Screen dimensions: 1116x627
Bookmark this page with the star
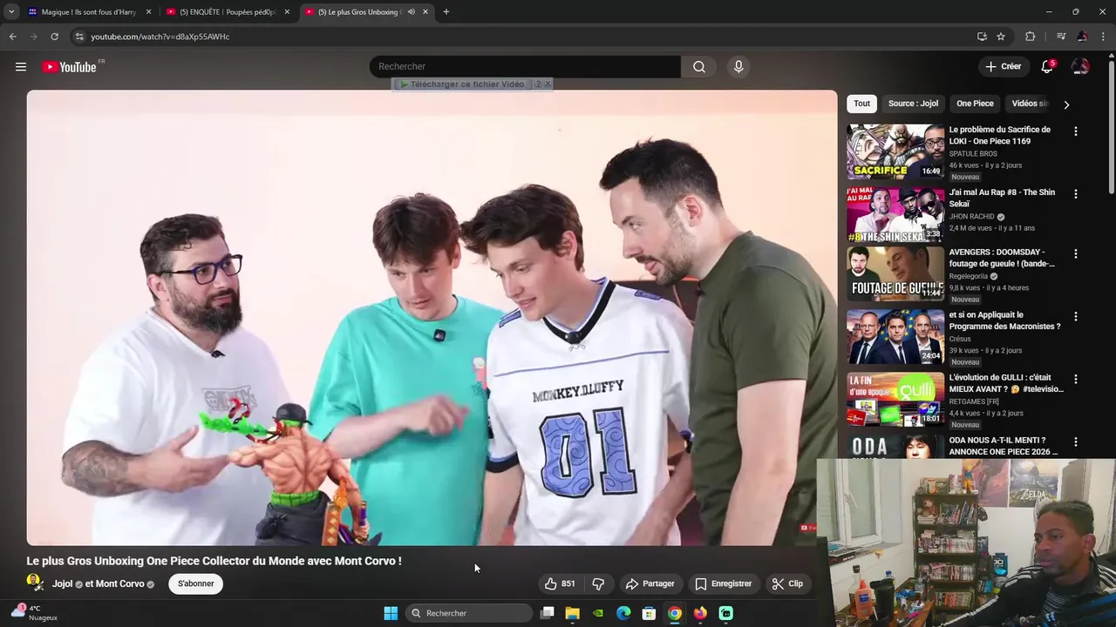pos(1001,37)
